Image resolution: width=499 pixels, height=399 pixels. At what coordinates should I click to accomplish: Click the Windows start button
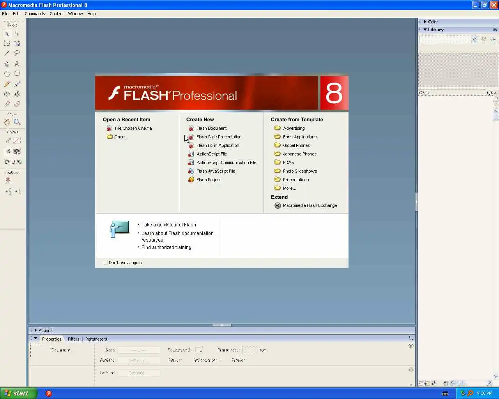pos(19,393)
